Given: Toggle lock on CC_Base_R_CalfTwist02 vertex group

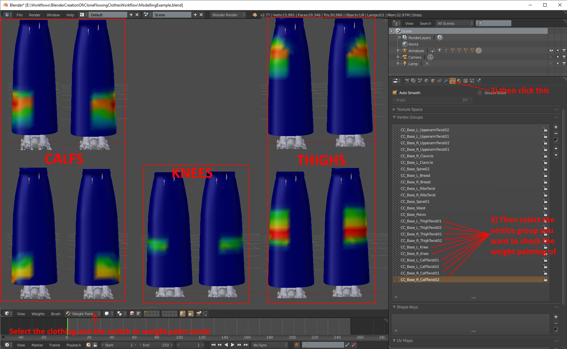Looking at the screenshot, I should [x=545, y=280].
